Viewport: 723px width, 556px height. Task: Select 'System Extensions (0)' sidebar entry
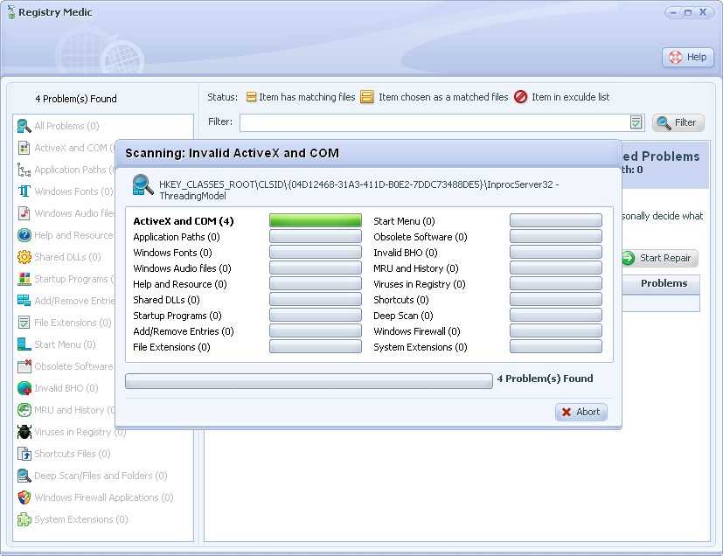[x=80, y=519]
